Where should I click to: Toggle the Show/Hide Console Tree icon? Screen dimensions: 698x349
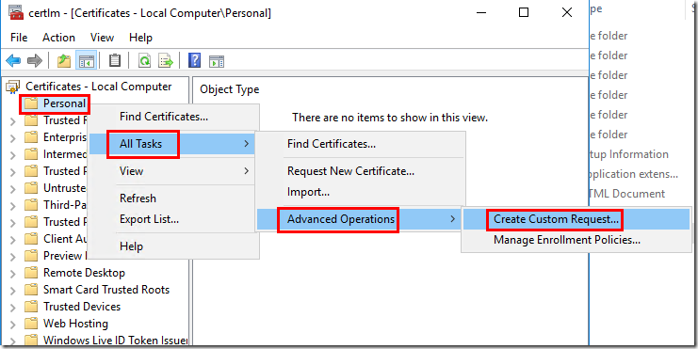pyautogui.click(x=87, y=60)
